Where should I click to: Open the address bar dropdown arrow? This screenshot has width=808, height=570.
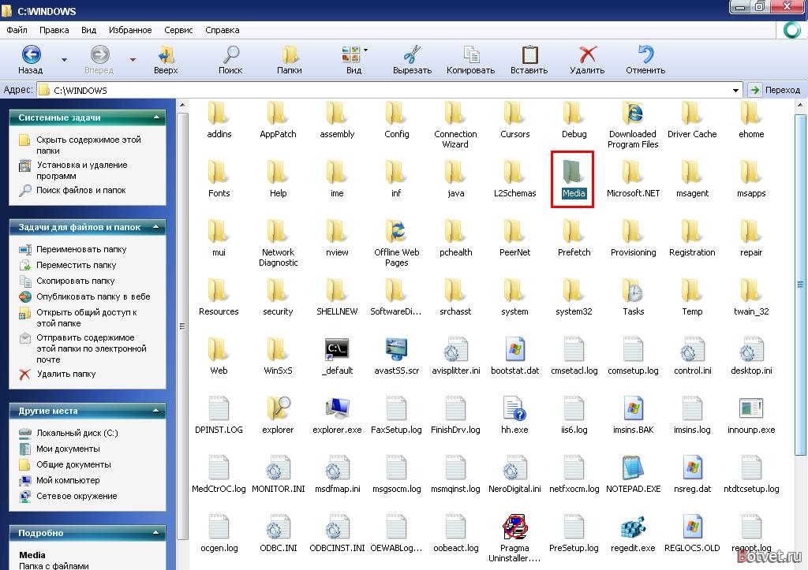[736, 90]
